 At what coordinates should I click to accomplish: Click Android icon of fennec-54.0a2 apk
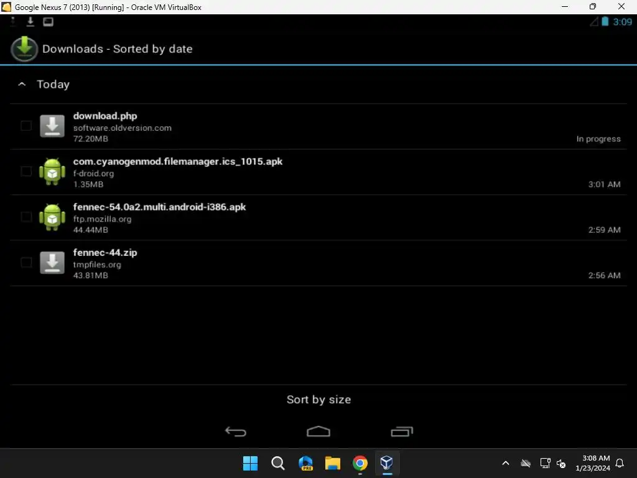click(x=52, y=217)
